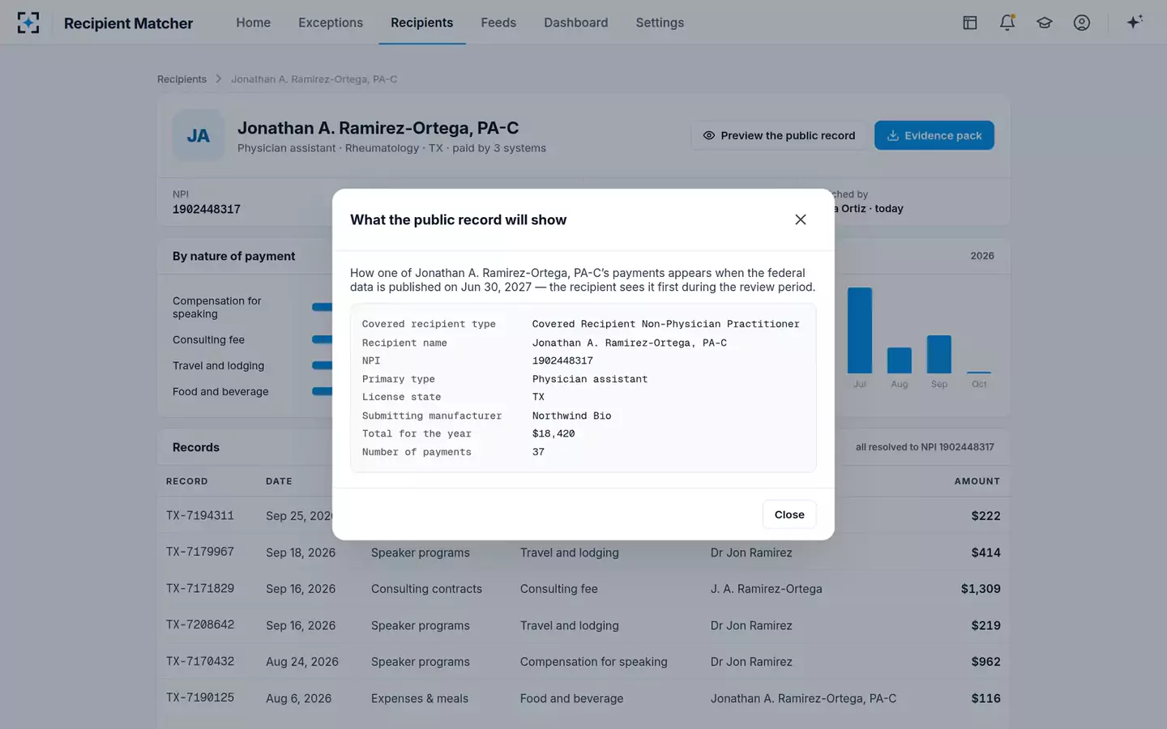Open the graduation cap learning icon
Image resolution: width=1167 pixels, height=729 pixels.
pos(1045,23)
